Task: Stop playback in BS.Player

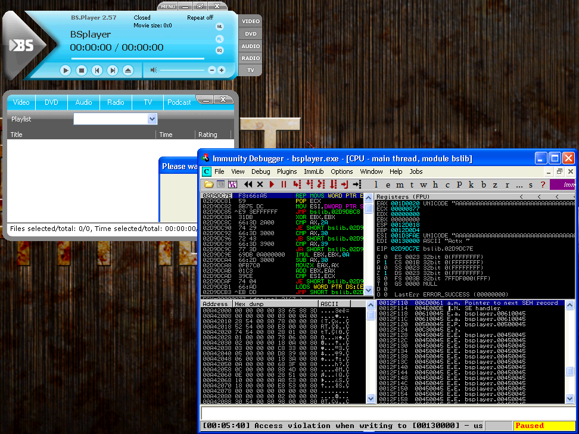Action: 82,70
